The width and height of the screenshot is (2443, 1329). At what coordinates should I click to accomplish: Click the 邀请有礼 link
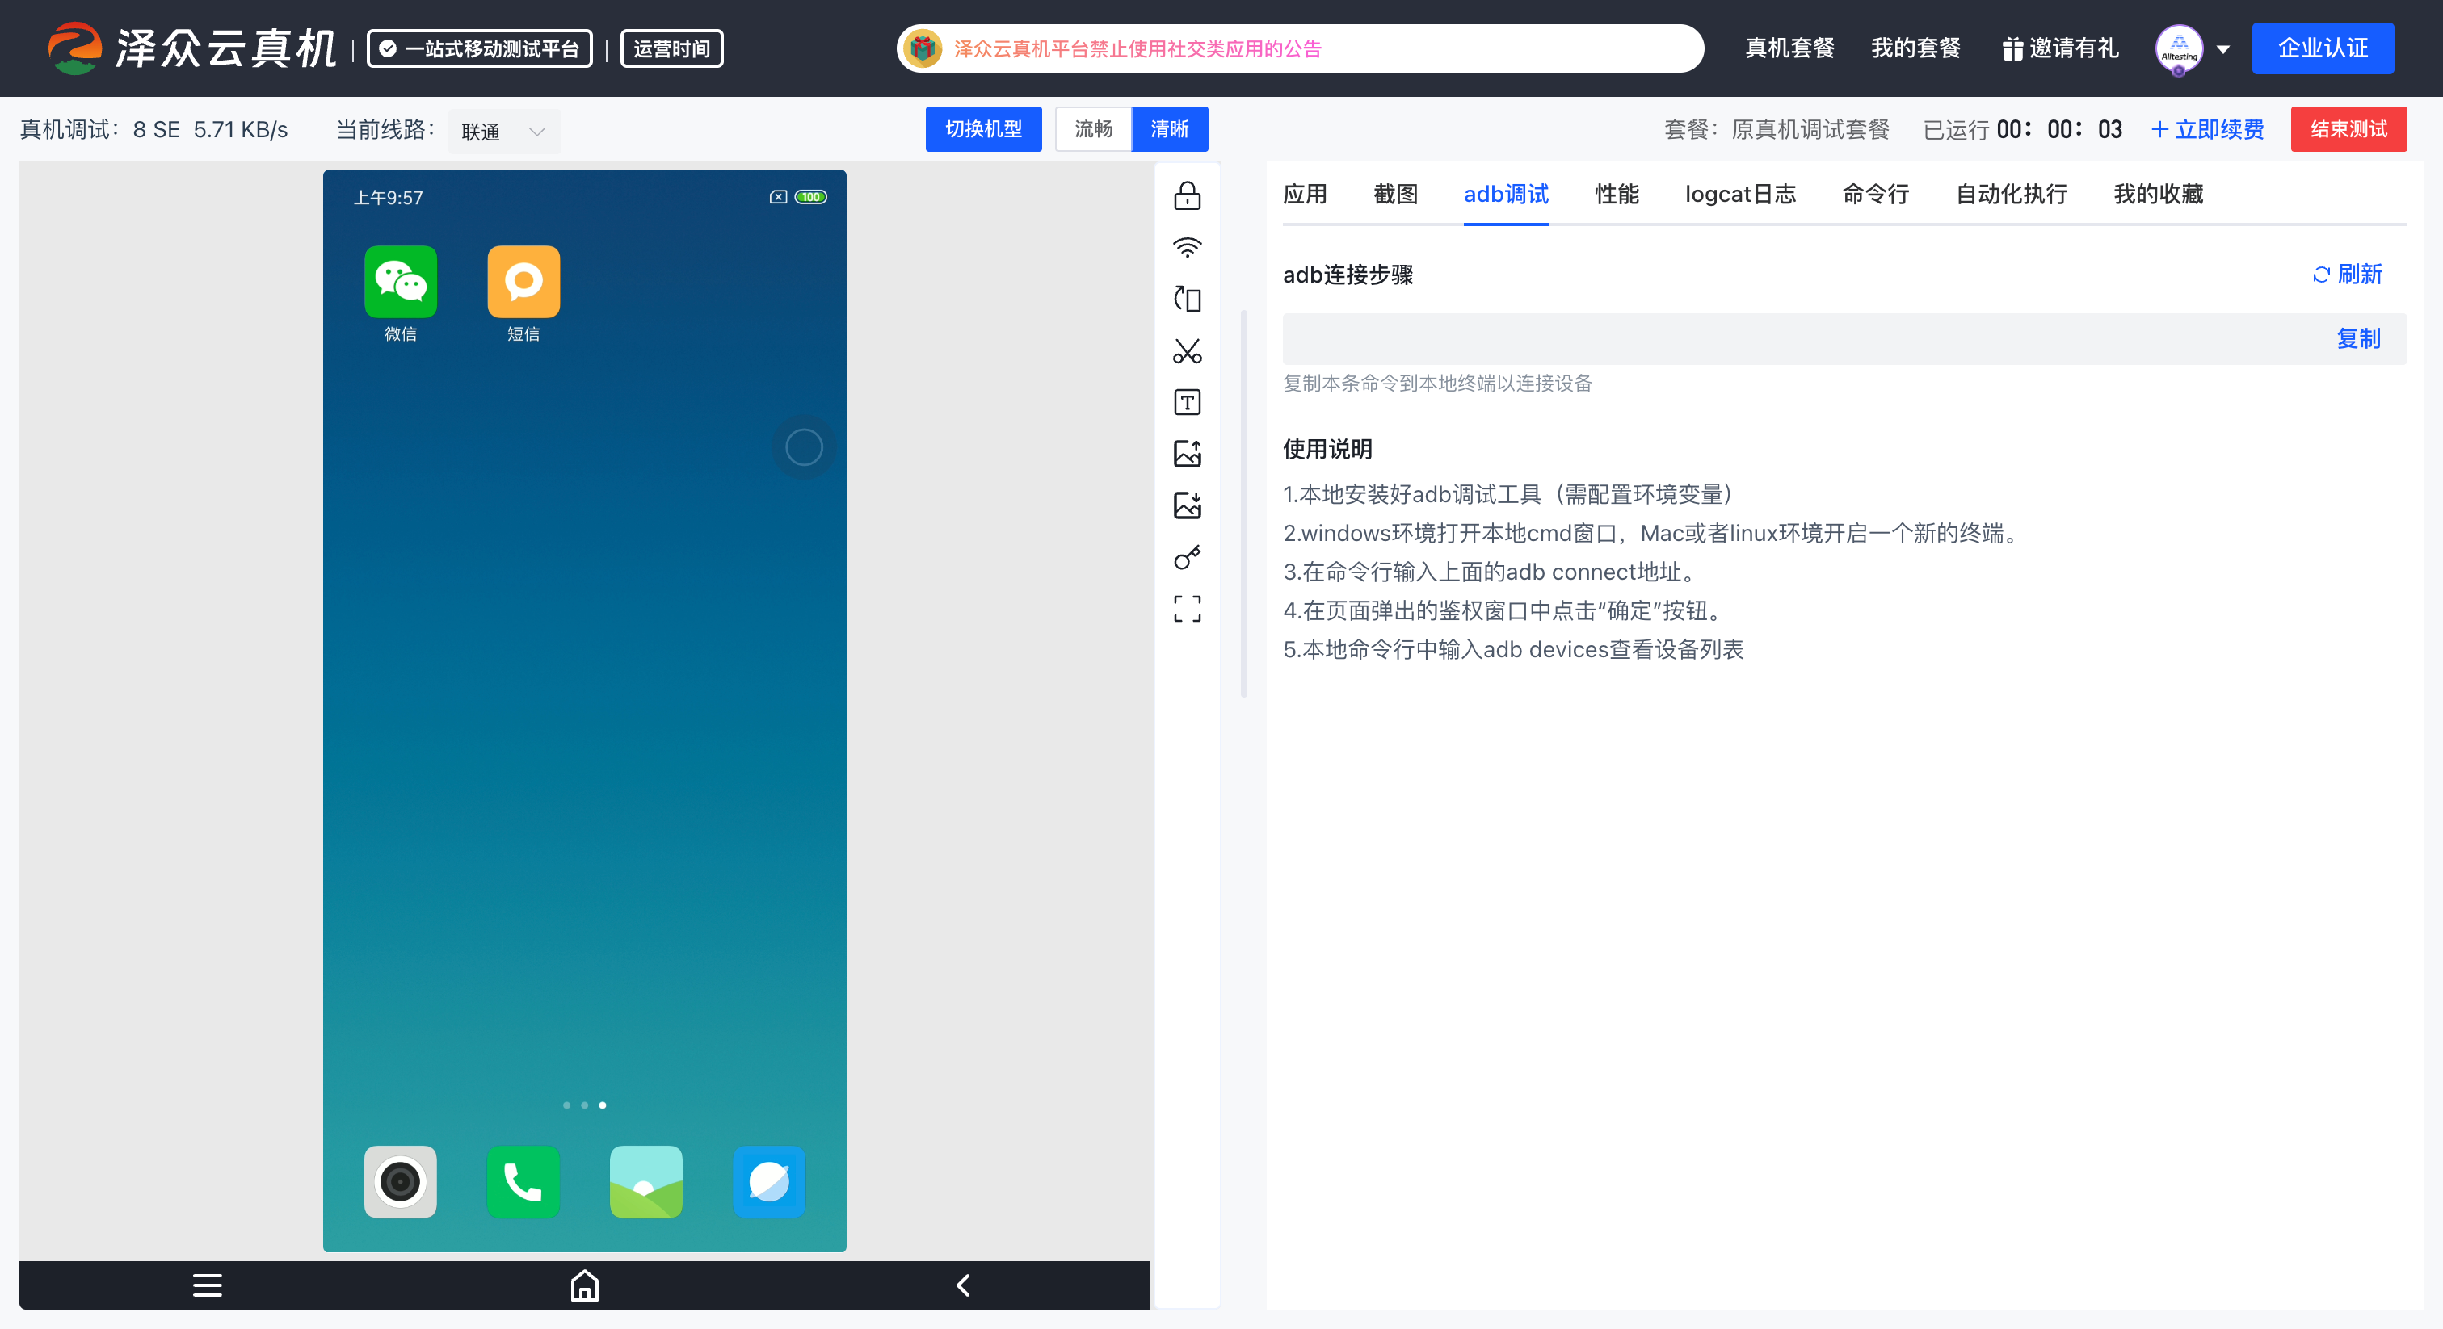pyautogui.click(x=2060, y=48)
